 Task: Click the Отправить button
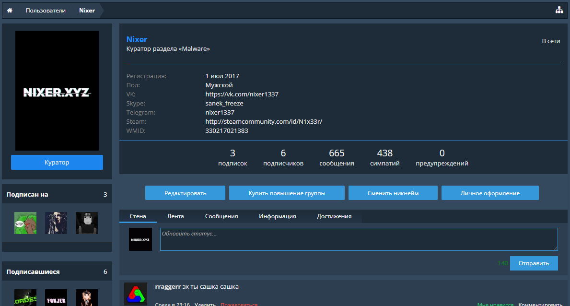[534, 263]
